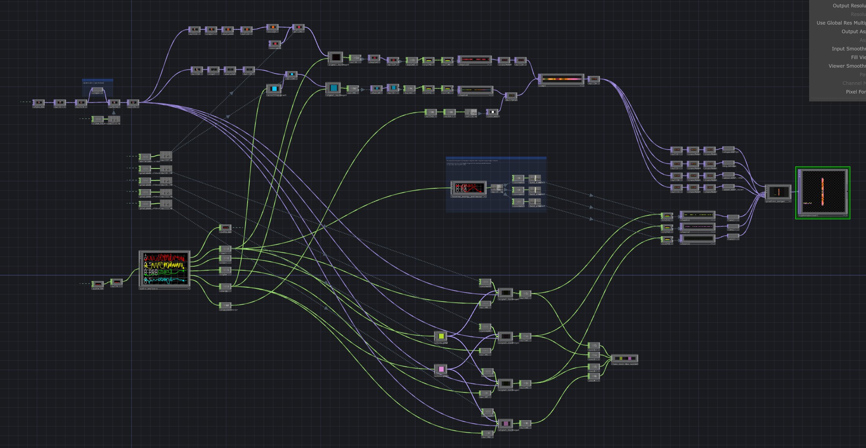Click the chopto10 node with wide red preview

(x=475, y=60)
